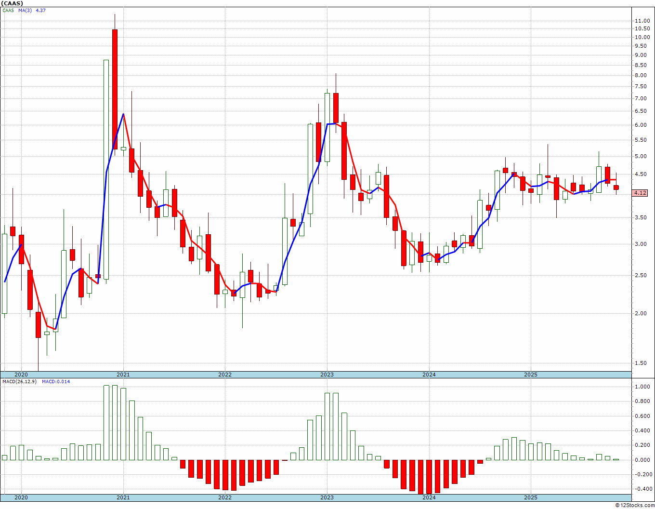Click 2022 on the MACD panel time axis

pyautogui.click(x=225, y=497)
